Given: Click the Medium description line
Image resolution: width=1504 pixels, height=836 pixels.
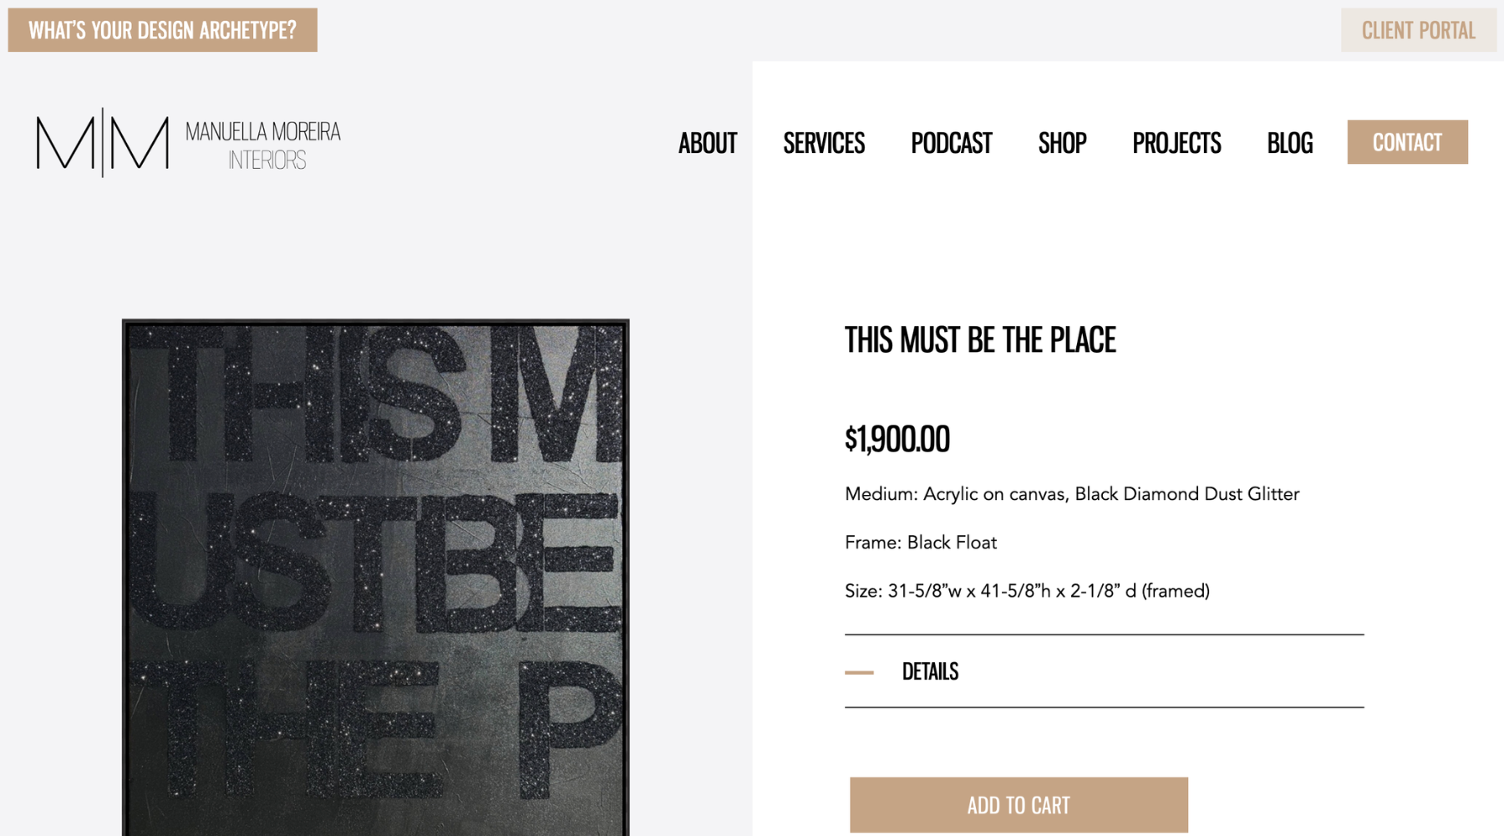Looking at the screenshot, I should [x=1072, y=494].
